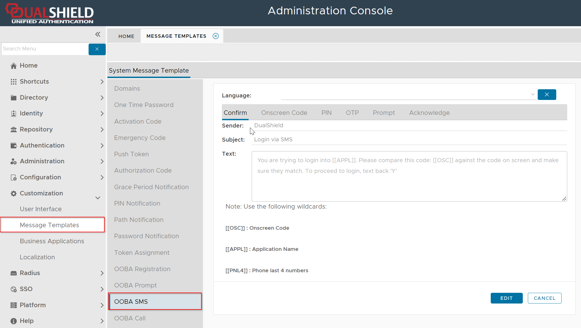Viewport: 581px width, 328px height.
Task: Click the CANCEL button
Action: click(x=544, y=298)
